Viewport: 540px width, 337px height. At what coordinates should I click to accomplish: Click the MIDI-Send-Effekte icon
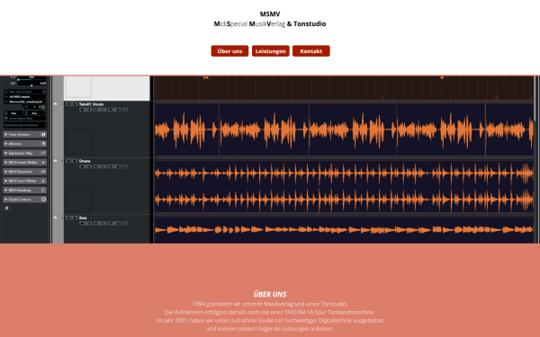[43, 181]
